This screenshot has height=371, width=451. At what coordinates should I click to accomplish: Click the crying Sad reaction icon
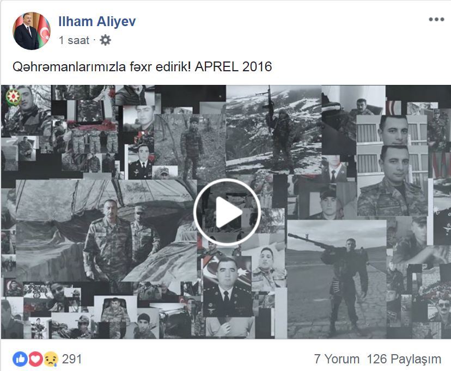point(51,359)
